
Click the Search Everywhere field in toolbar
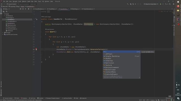pos(27,4)
